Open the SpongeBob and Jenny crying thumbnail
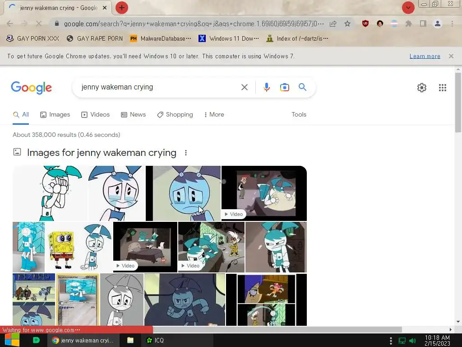 tap(79, 247)
